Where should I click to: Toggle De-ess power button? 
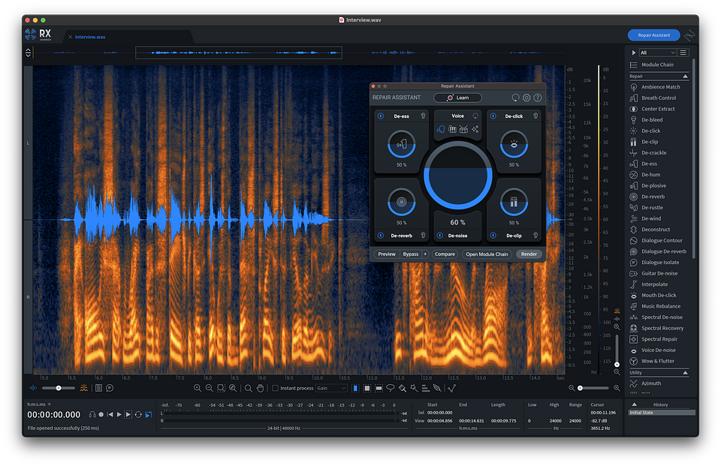pyautogui.click(x=380, y=116)
